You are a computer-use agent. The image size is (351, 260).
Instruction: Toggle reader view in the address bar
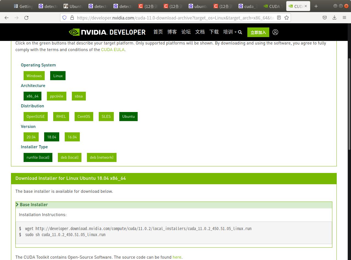click(x=279, y=18)
